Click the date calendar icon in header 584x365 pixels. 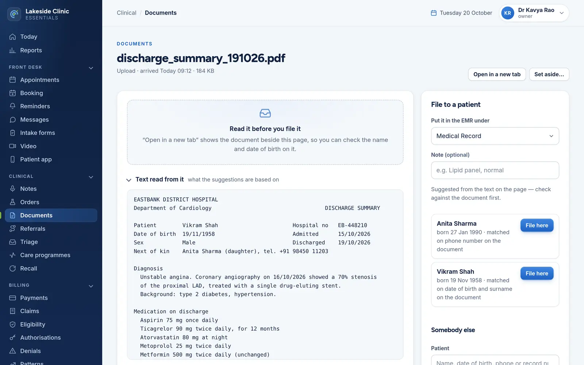[x=434, y=13]
